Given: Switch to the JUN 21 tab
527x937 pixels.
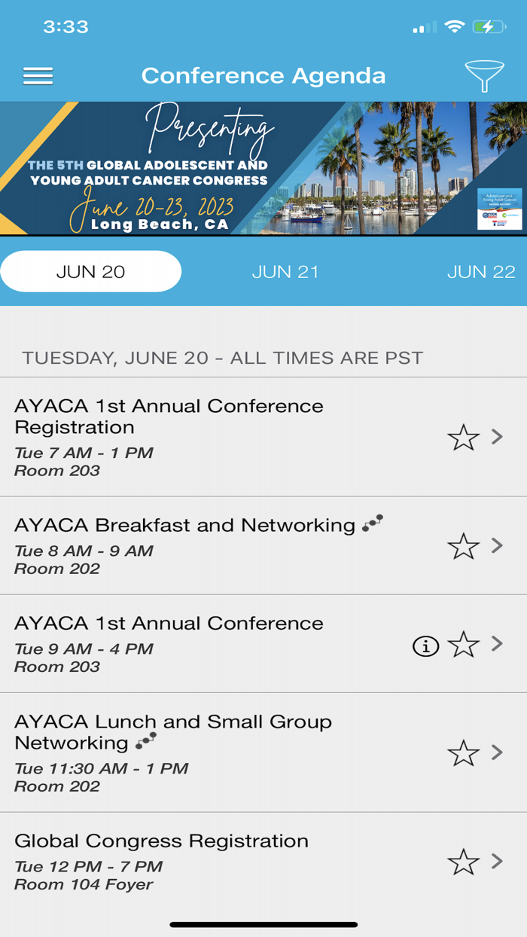Looking at the screenshot, I should [285, 271].
